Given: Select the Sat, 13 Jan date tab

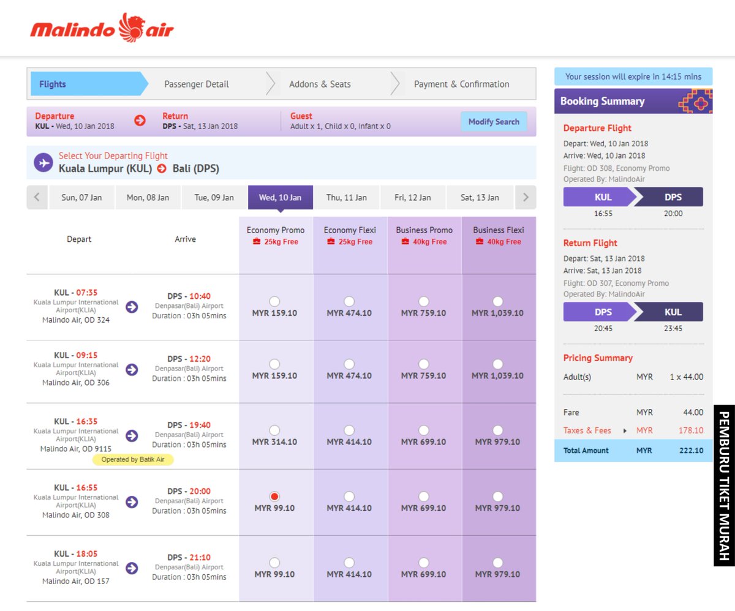Looking at the screenshot, I should 480,197.
